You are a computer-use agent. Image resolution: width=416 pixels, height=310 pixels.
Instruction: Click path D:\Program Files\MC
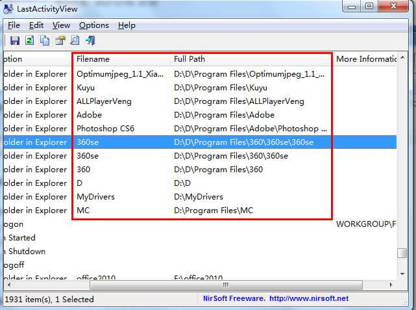click(x=214, y=211)
